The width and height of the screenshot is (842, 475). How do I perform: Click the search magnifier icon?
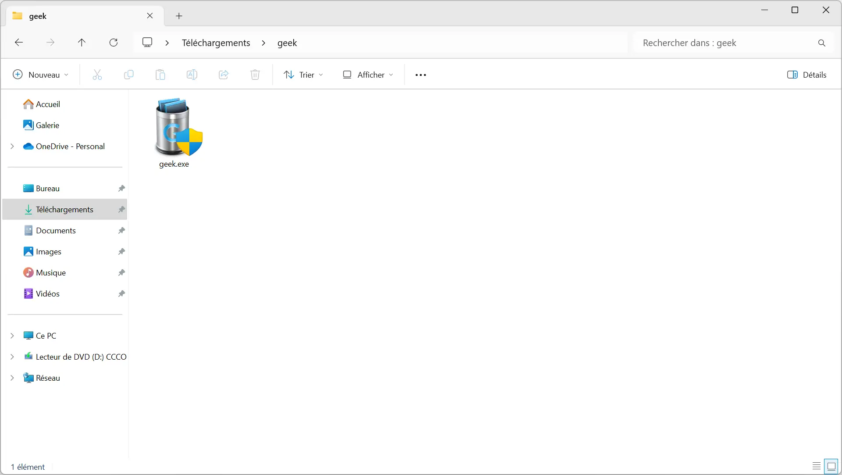(x=822, y=43)
